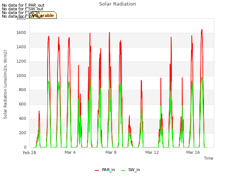The image size is (236, 177).
Task: Click the 1600 y-axis tick label
Action: [21, 33]
